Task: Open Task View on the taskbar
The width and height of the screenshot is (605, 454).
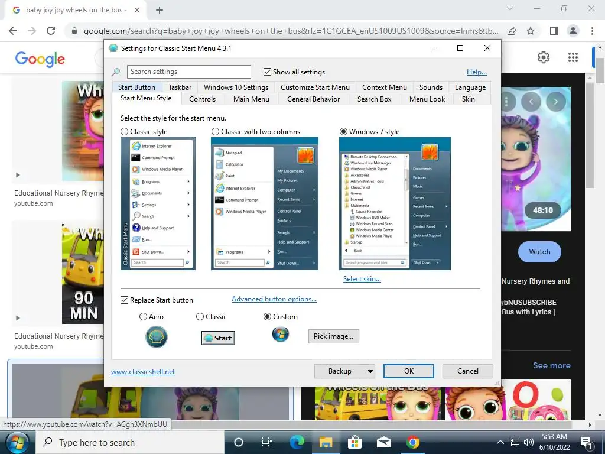Action: click(x=266, y=442)
